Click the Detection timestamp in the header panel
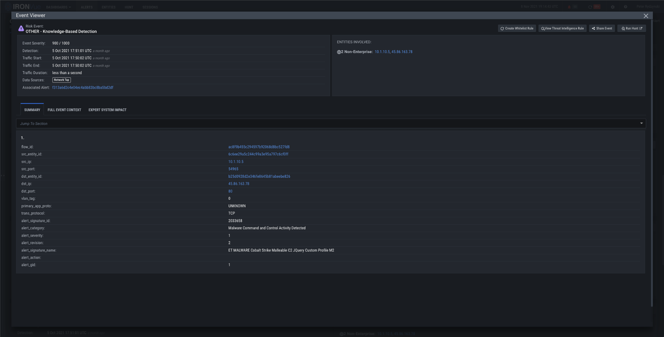 [x=72, y=51]
